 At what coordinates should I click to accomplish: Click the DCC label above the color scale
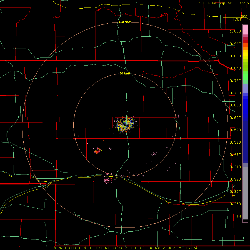(244, 17)
